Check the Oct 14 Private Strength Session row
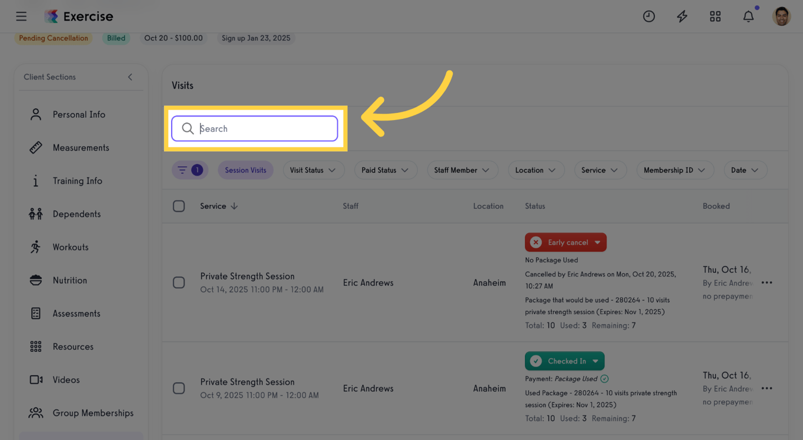803x440 pixels. pyautogui.click(x=179, y=282)
